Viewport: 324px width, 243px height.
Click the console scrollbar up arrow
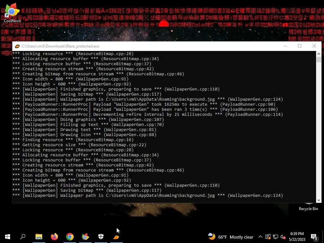[319, 54]
